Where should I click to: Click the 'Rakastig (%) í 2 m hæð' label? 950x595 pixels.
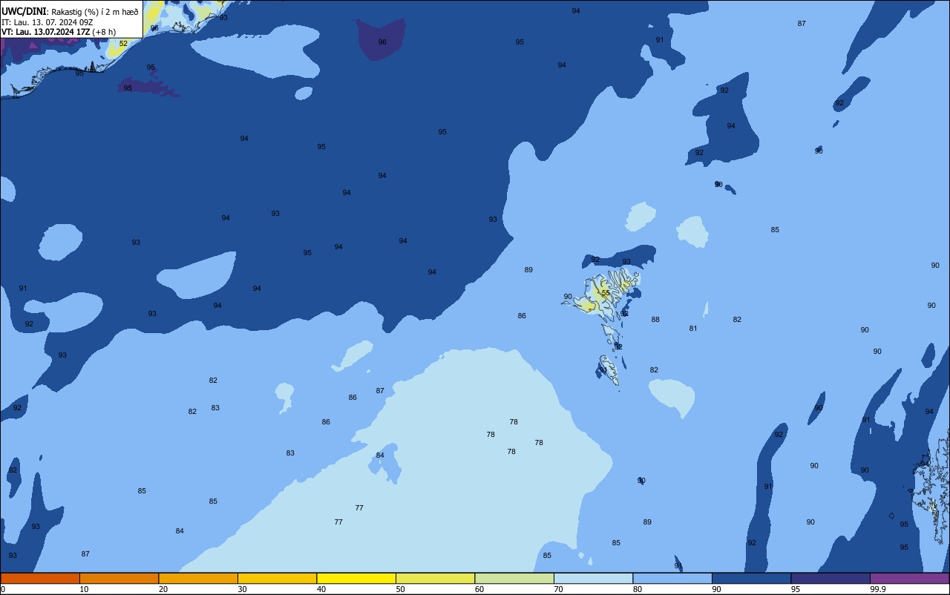95,12
